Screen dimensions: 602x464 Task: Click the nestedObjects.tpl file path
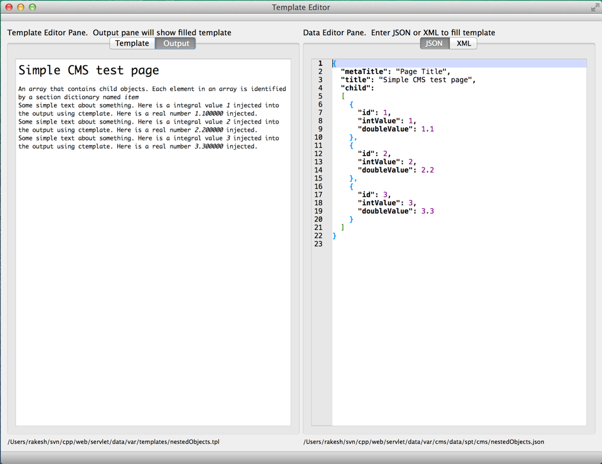tap(114, 441)
